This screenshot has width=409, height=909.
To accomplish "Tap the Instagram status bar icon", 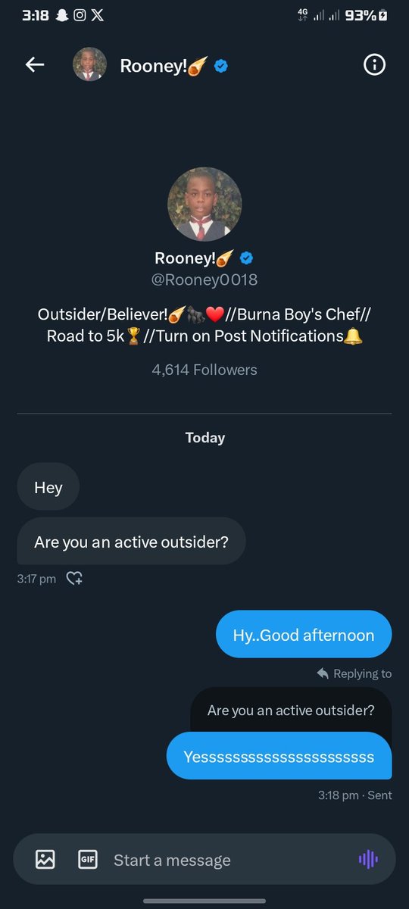I will coord(80,14).
